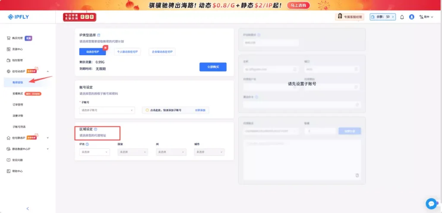Open 帮助中心 in the sidebar
The image size is (442, 213).
pos(17,171)
